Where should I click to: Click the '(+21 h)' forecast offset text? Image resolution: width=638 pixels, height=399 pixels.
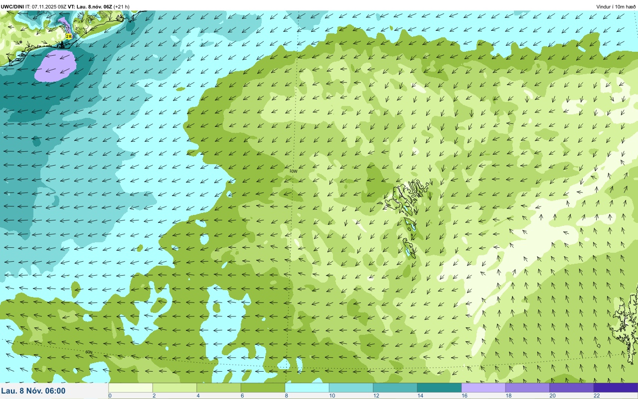pyautogui.click(x=121, y=6)
